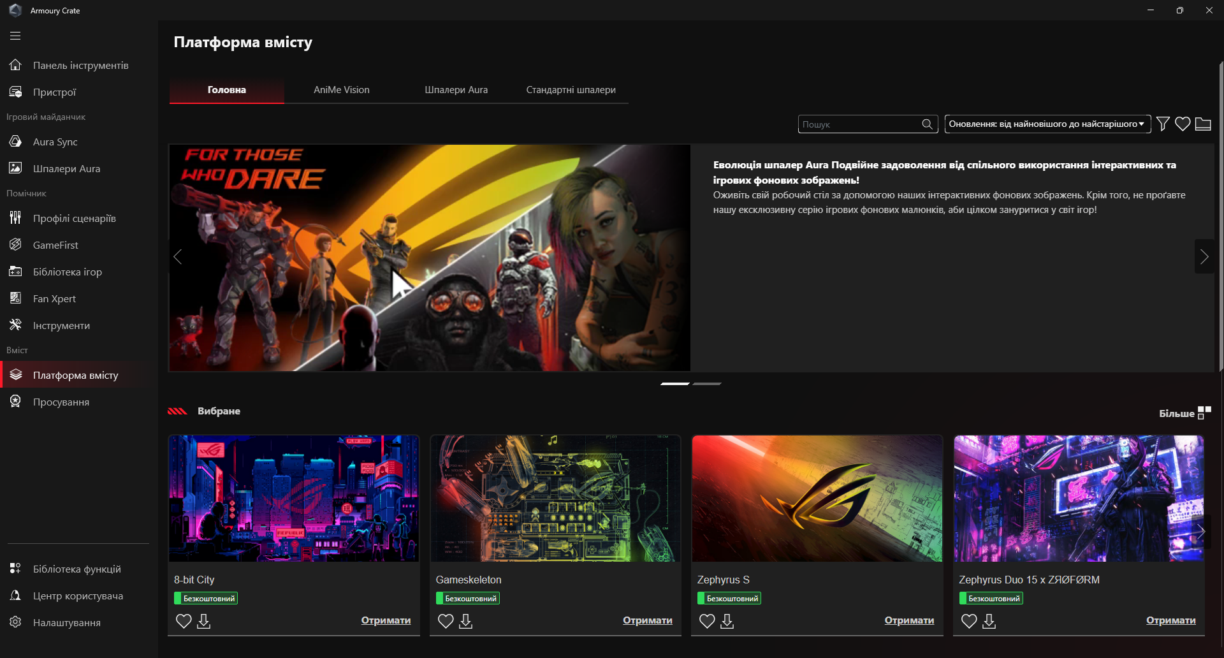
Task: Download the Gameskeleton wallpaper
Action: 466,621
